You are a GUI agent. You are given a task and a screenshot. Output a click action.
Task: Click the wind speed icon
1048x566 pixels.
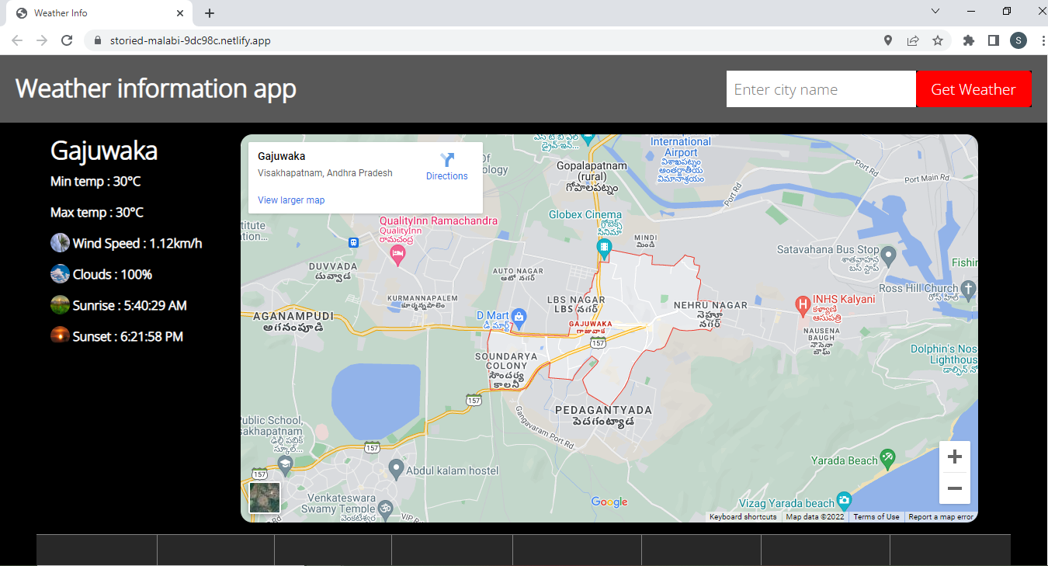tap(60, 243)
